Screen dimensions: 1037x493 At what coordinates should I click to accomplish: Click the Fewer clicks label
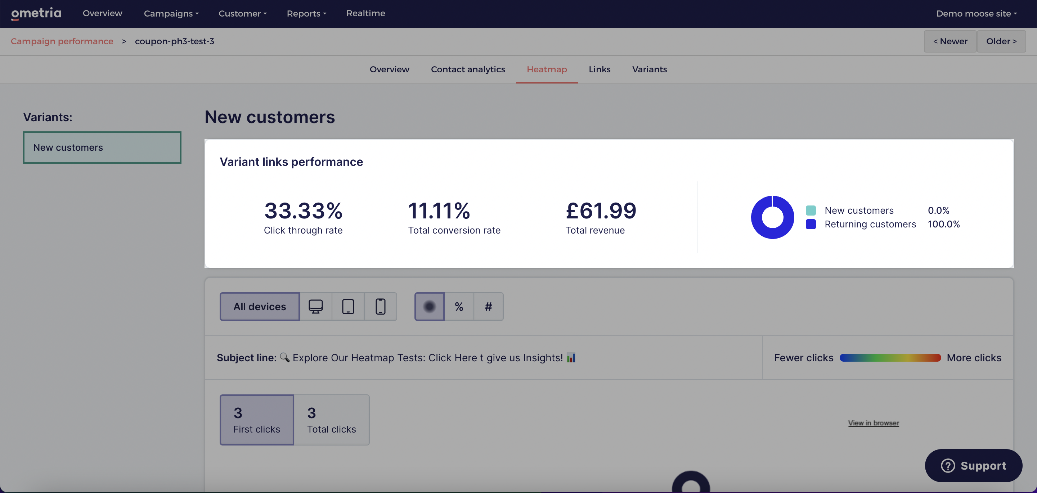804,357
